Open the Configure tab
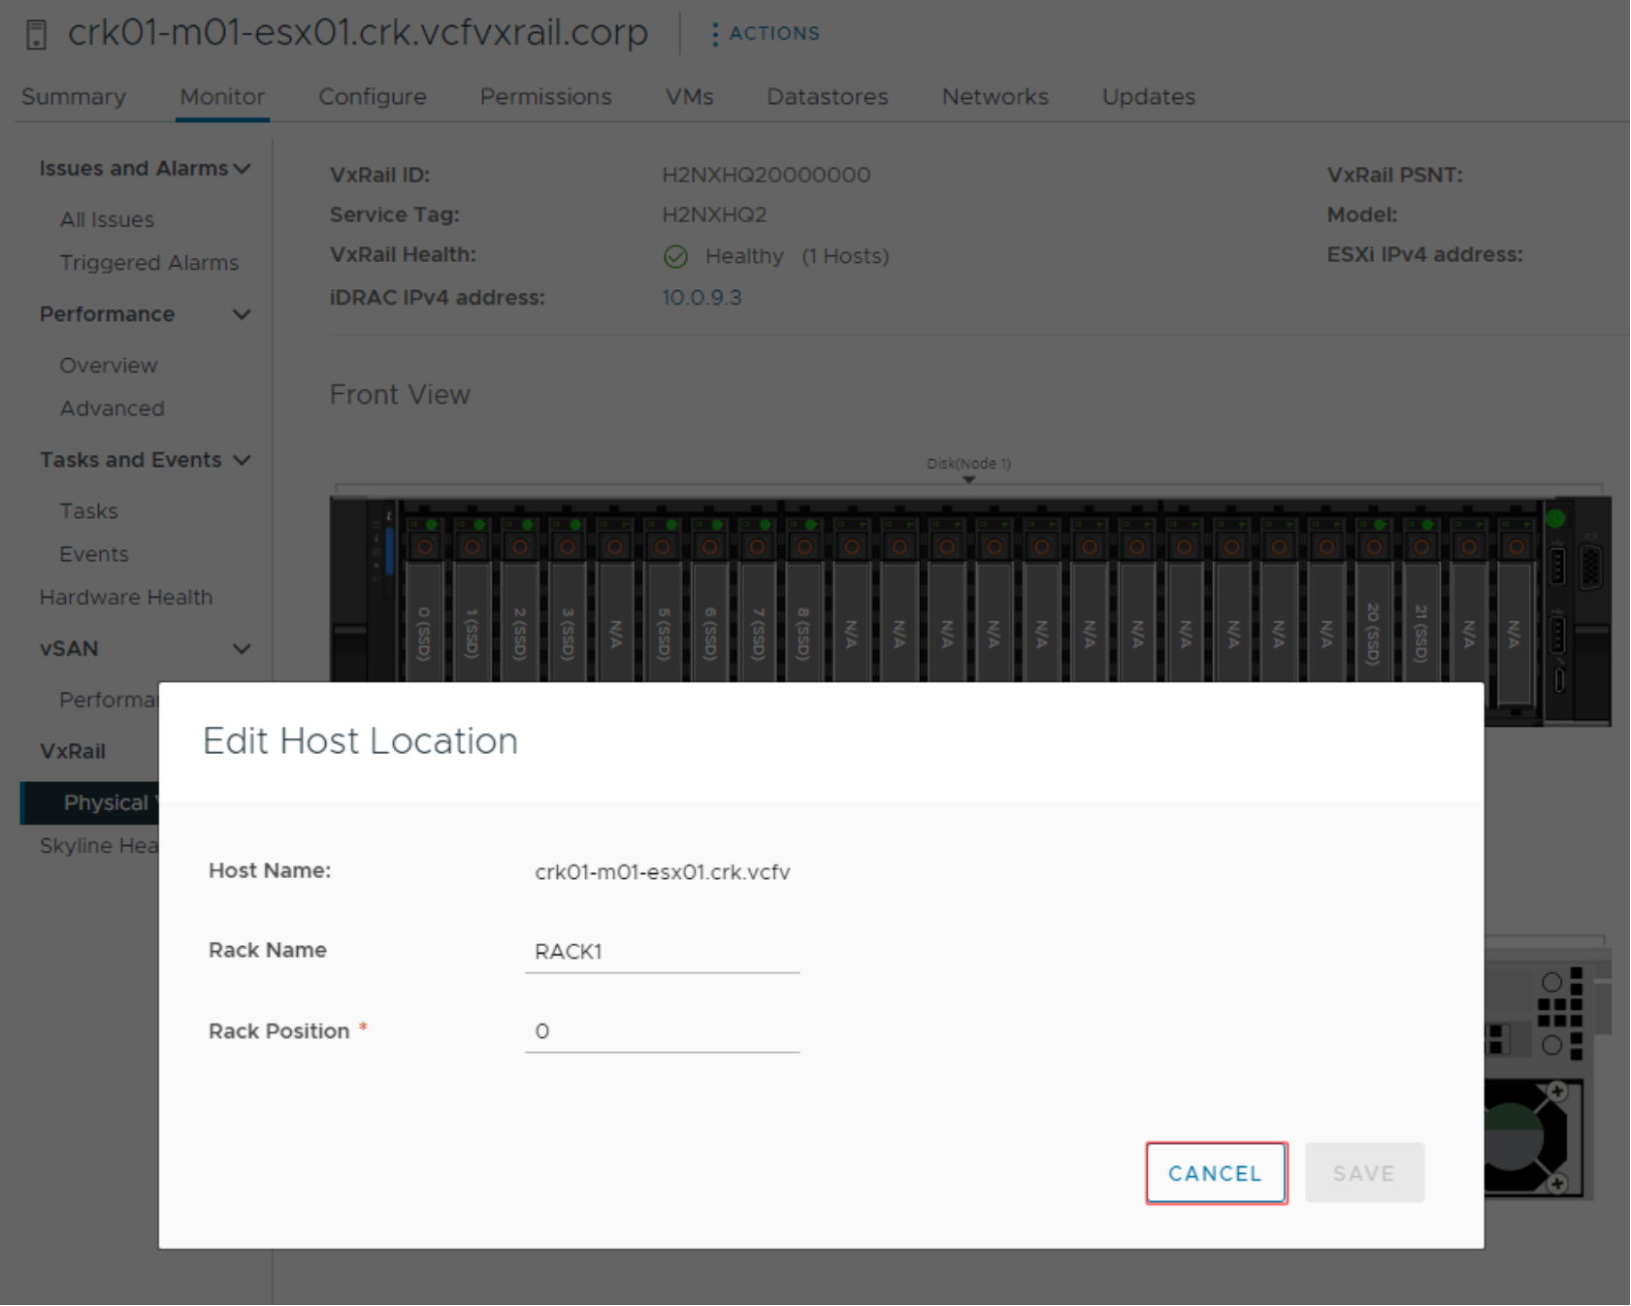This screenshot has height=1306, width=1631. pyautogui.click(x=373, y=97)
